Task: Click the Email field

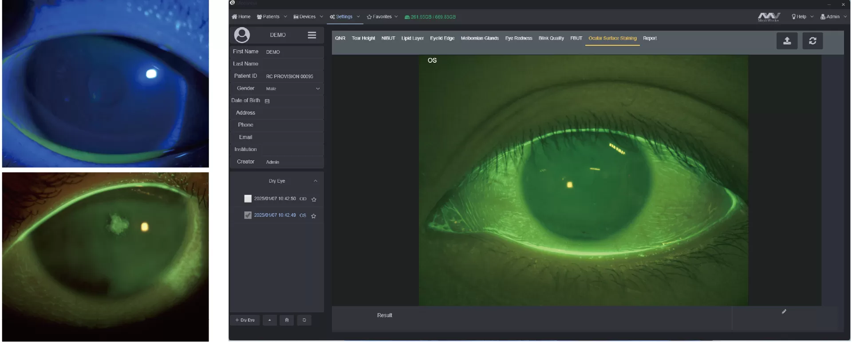Action: pyautogui.click(x=294, y=137)
